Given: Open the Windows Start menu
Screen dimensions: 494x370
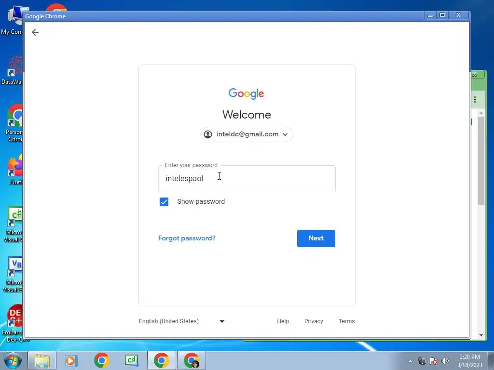Looking at the screenshot, I should 13,360.
